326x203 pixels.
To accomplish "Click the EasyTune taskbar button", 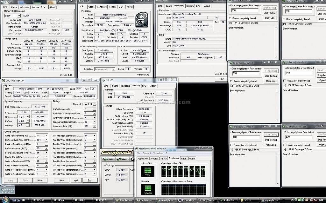I will click(x=207, y=200).
